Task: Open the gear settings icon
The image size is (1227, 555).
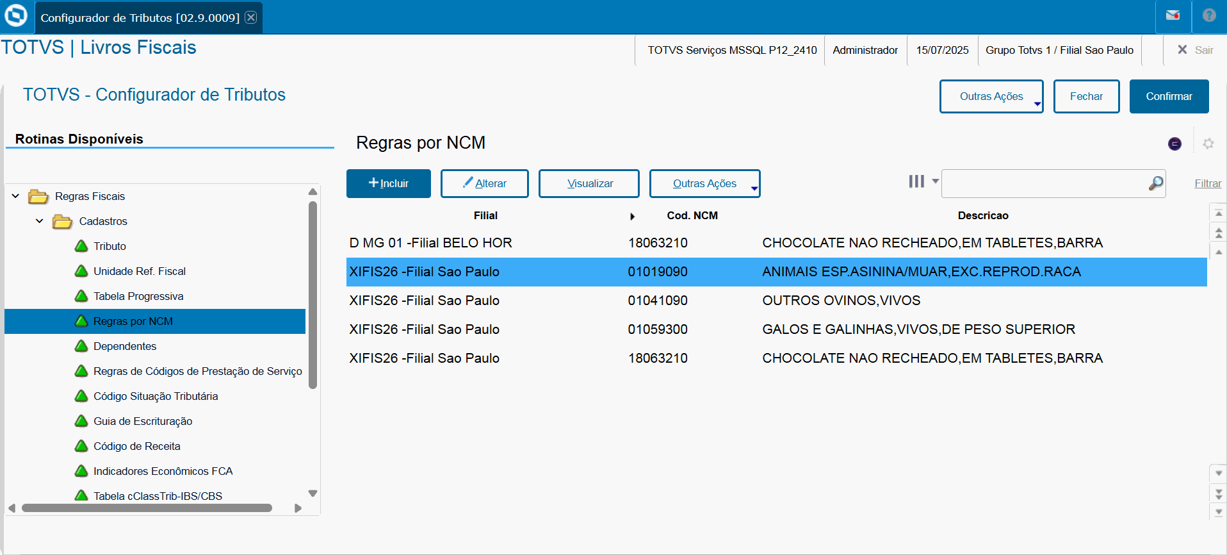Action: coord(1208,144)
